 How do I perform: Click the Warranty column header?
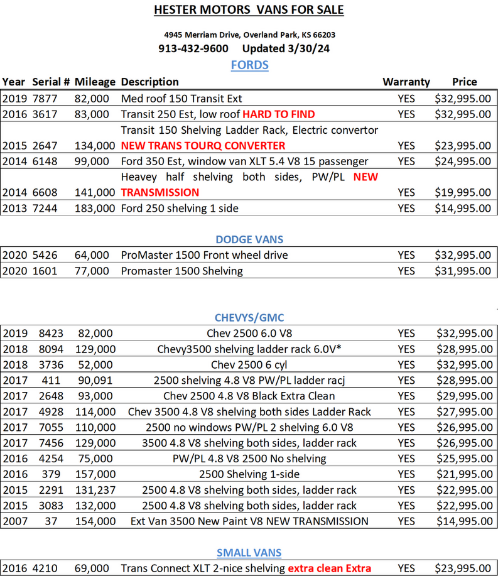(x=406, y=82)
